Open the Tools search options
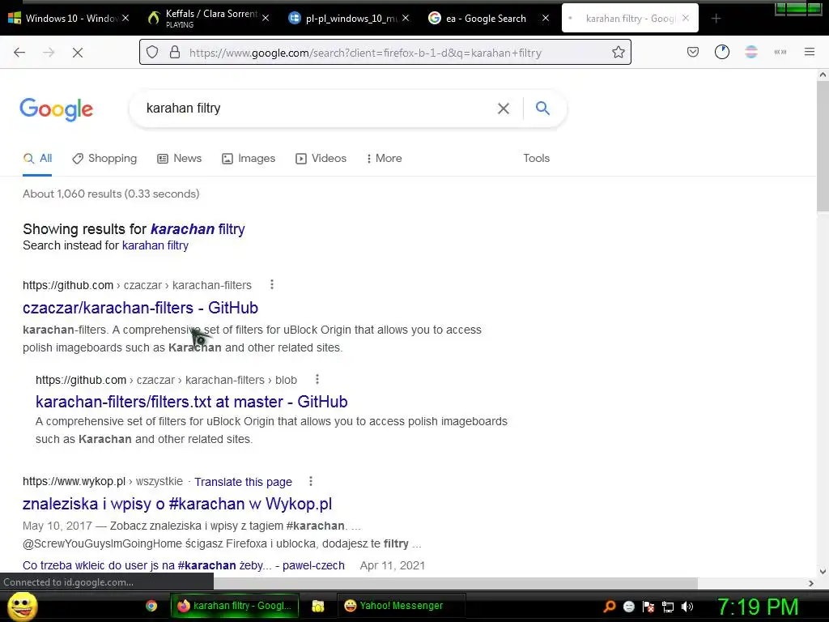Viewport: 829px width, 622px height. point(536,158)
